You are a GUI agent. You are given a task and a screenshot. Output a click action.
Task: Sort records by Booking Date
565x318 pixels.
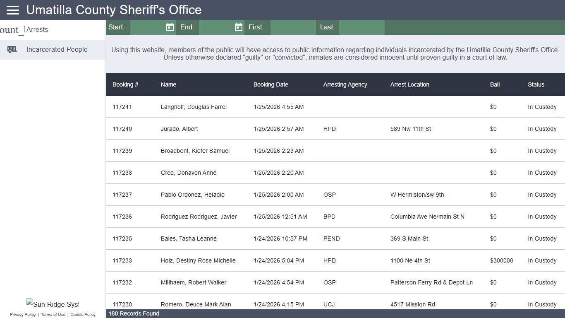pos(271,84)
